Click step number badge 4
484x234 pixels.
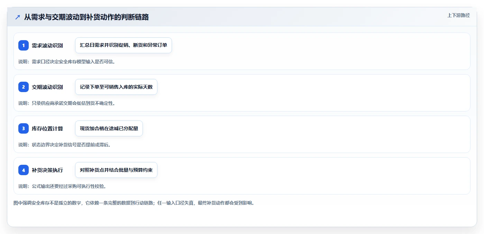24,170
